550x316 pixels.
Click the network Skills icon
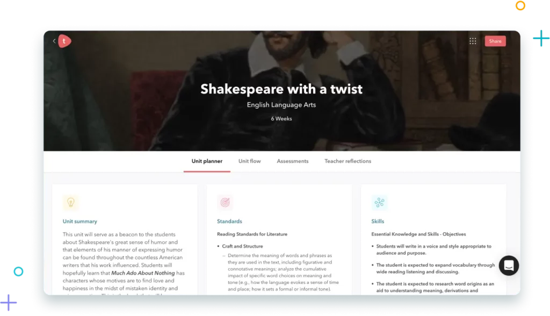[379, 203]
